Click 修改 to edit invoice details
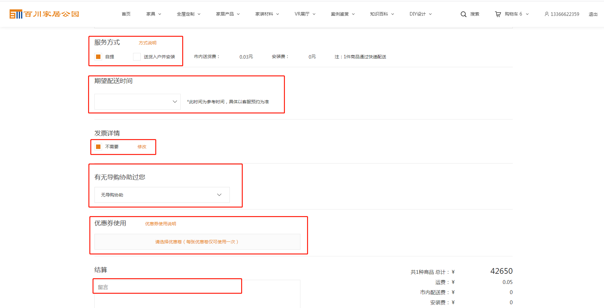This screenshot has width=604, height=308. [x=142, y=147]
